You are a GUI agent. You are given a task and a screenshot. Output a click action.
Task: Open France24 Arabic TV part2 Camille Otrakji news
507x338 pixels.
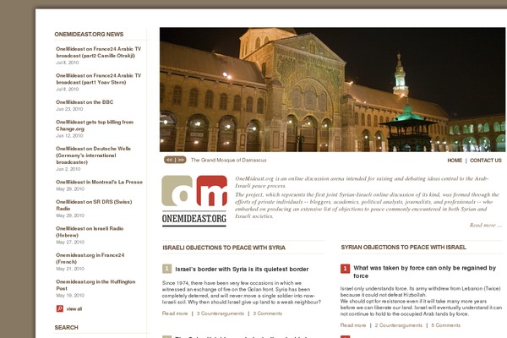(x=98, y=52)
